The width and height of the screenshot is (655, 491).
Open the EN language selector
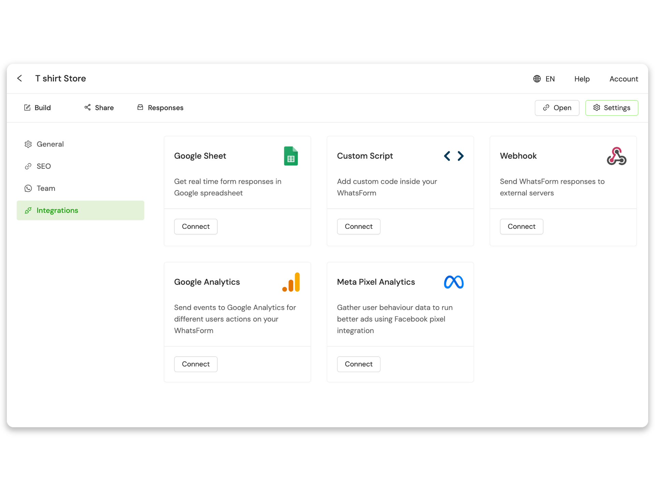[550, 79]
